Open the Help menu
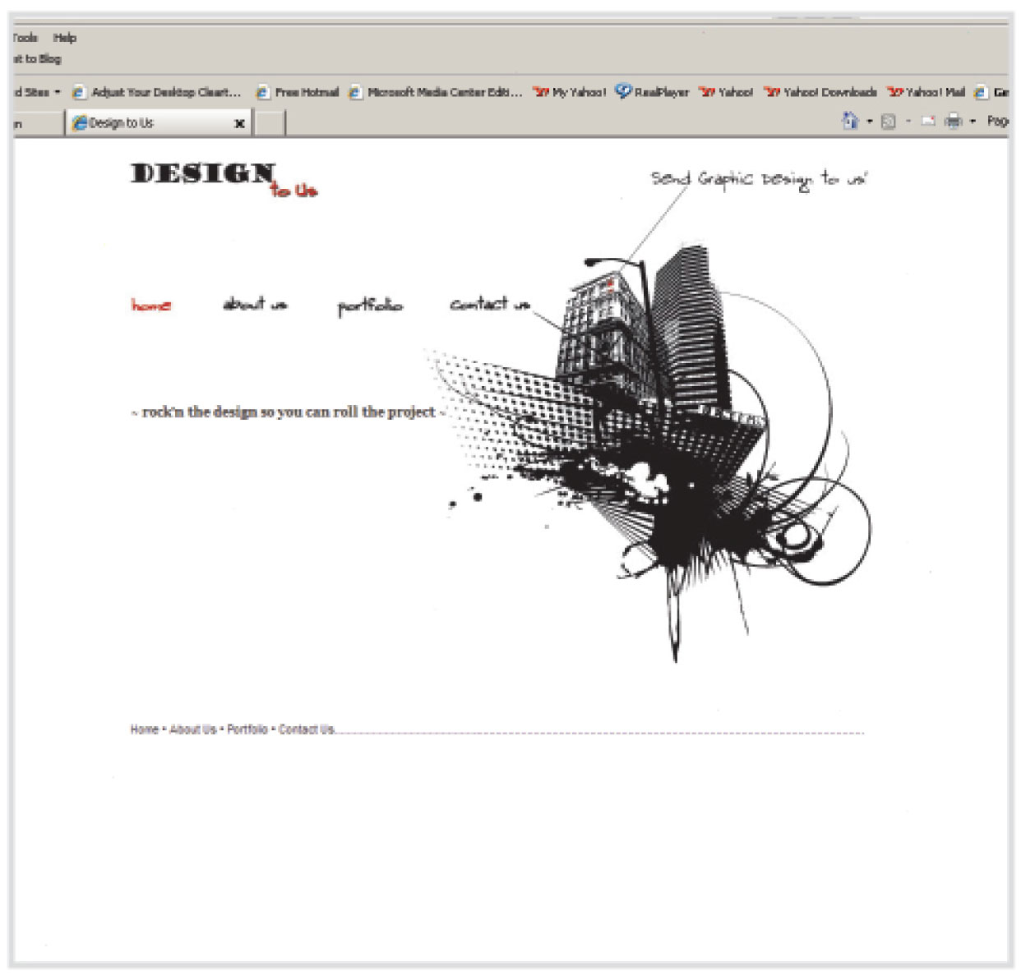 click(65, 38)
